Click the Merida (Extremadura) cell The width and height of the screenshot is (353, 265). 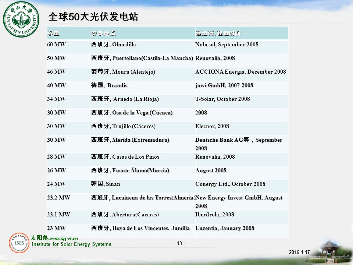coord(143,144)
